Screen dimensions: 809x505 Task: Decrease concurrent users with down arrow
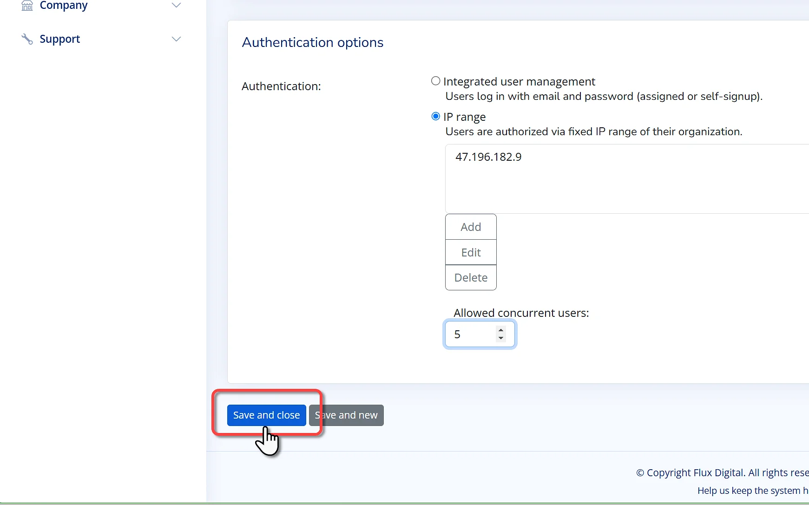(x=501, y=338)
